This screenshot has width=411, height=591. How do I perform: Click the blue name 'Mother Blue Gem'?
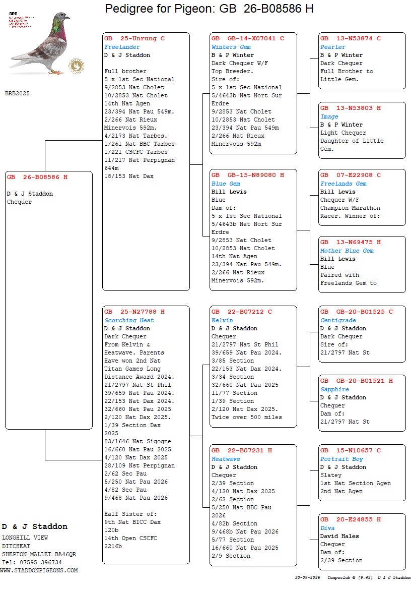(x=347, y=251)
